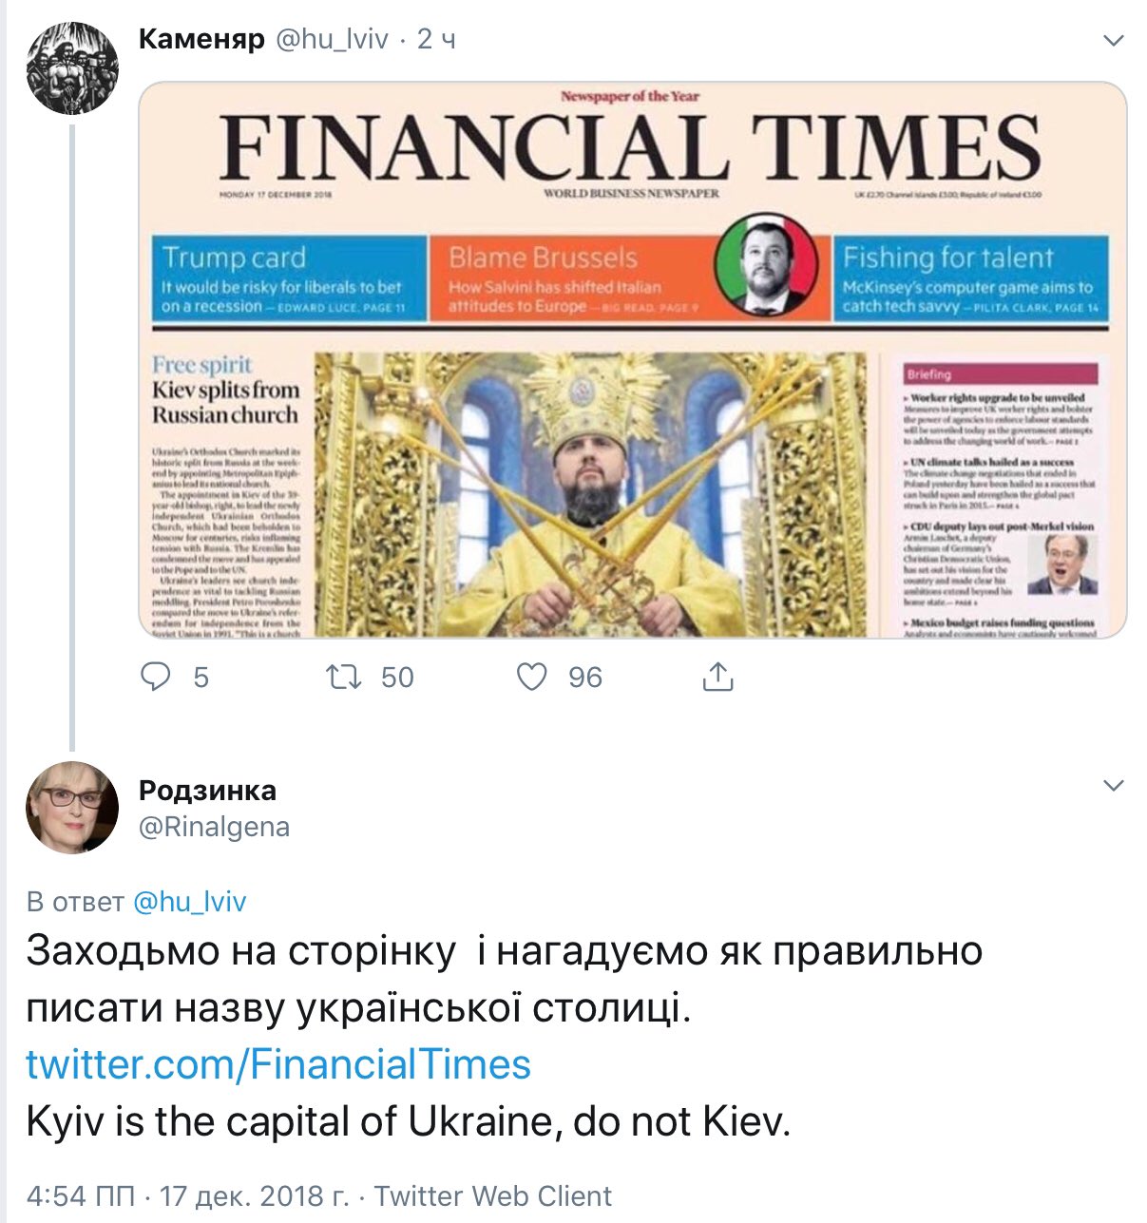
Task: Click the reply speech bubble icon
Action: tap(156, 677)
